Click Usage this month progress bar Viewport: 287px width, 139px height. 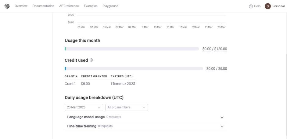[x=132, y=49]
